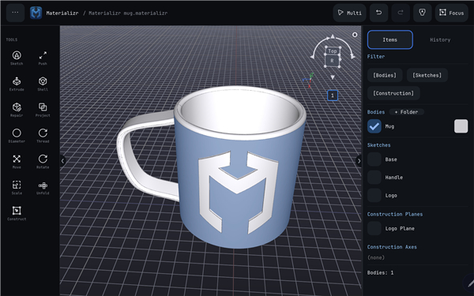Select the Move tool
Screen dimensions: 474x296
coord(17,162)
